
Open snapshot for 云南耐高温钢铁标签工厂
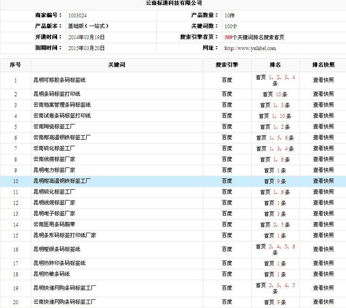pyautogui.click(x=323, y=138)
